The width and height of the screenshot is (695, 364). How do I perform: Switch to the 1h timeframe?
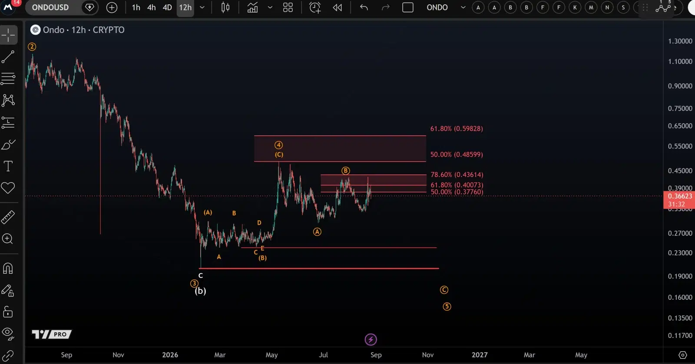[136, 7]
